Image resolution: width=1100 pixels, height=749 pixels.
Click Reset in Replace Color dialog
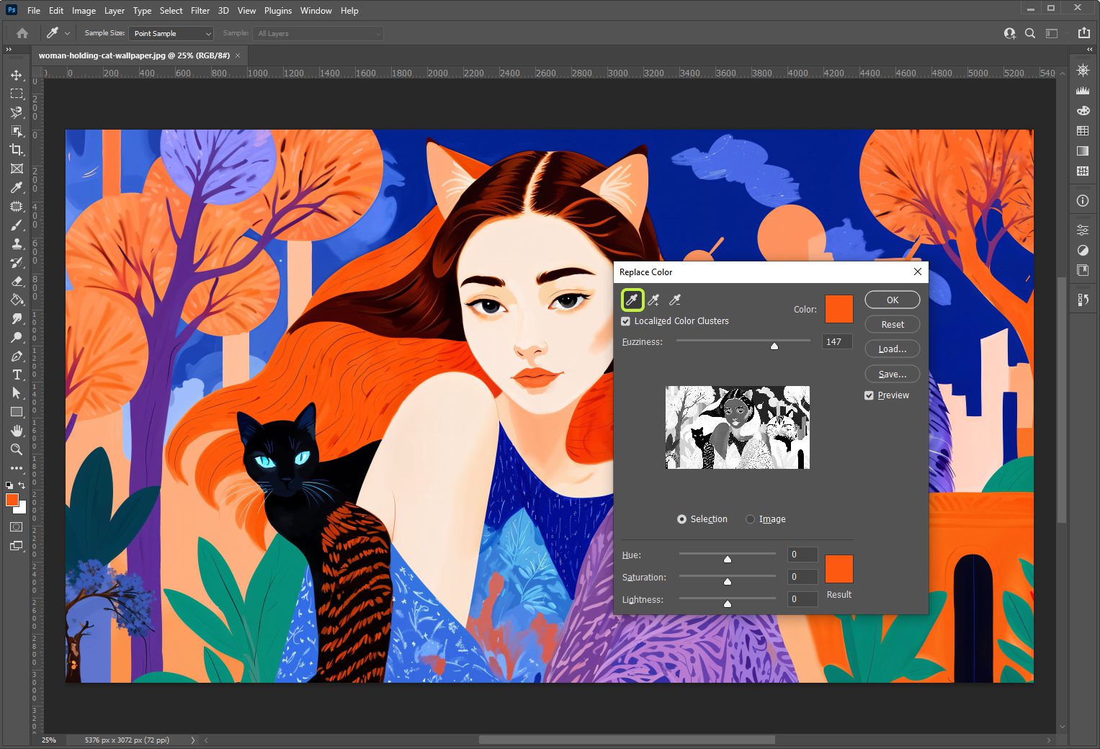pyautogui.click(x=893, y=325)
